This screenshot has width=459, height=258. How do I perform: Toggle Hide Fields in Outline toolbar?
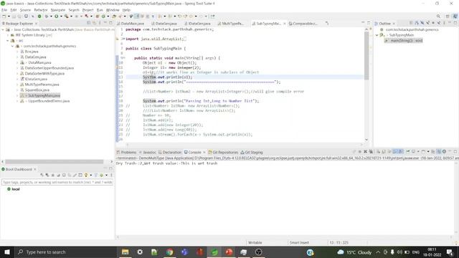click(422, 23)
